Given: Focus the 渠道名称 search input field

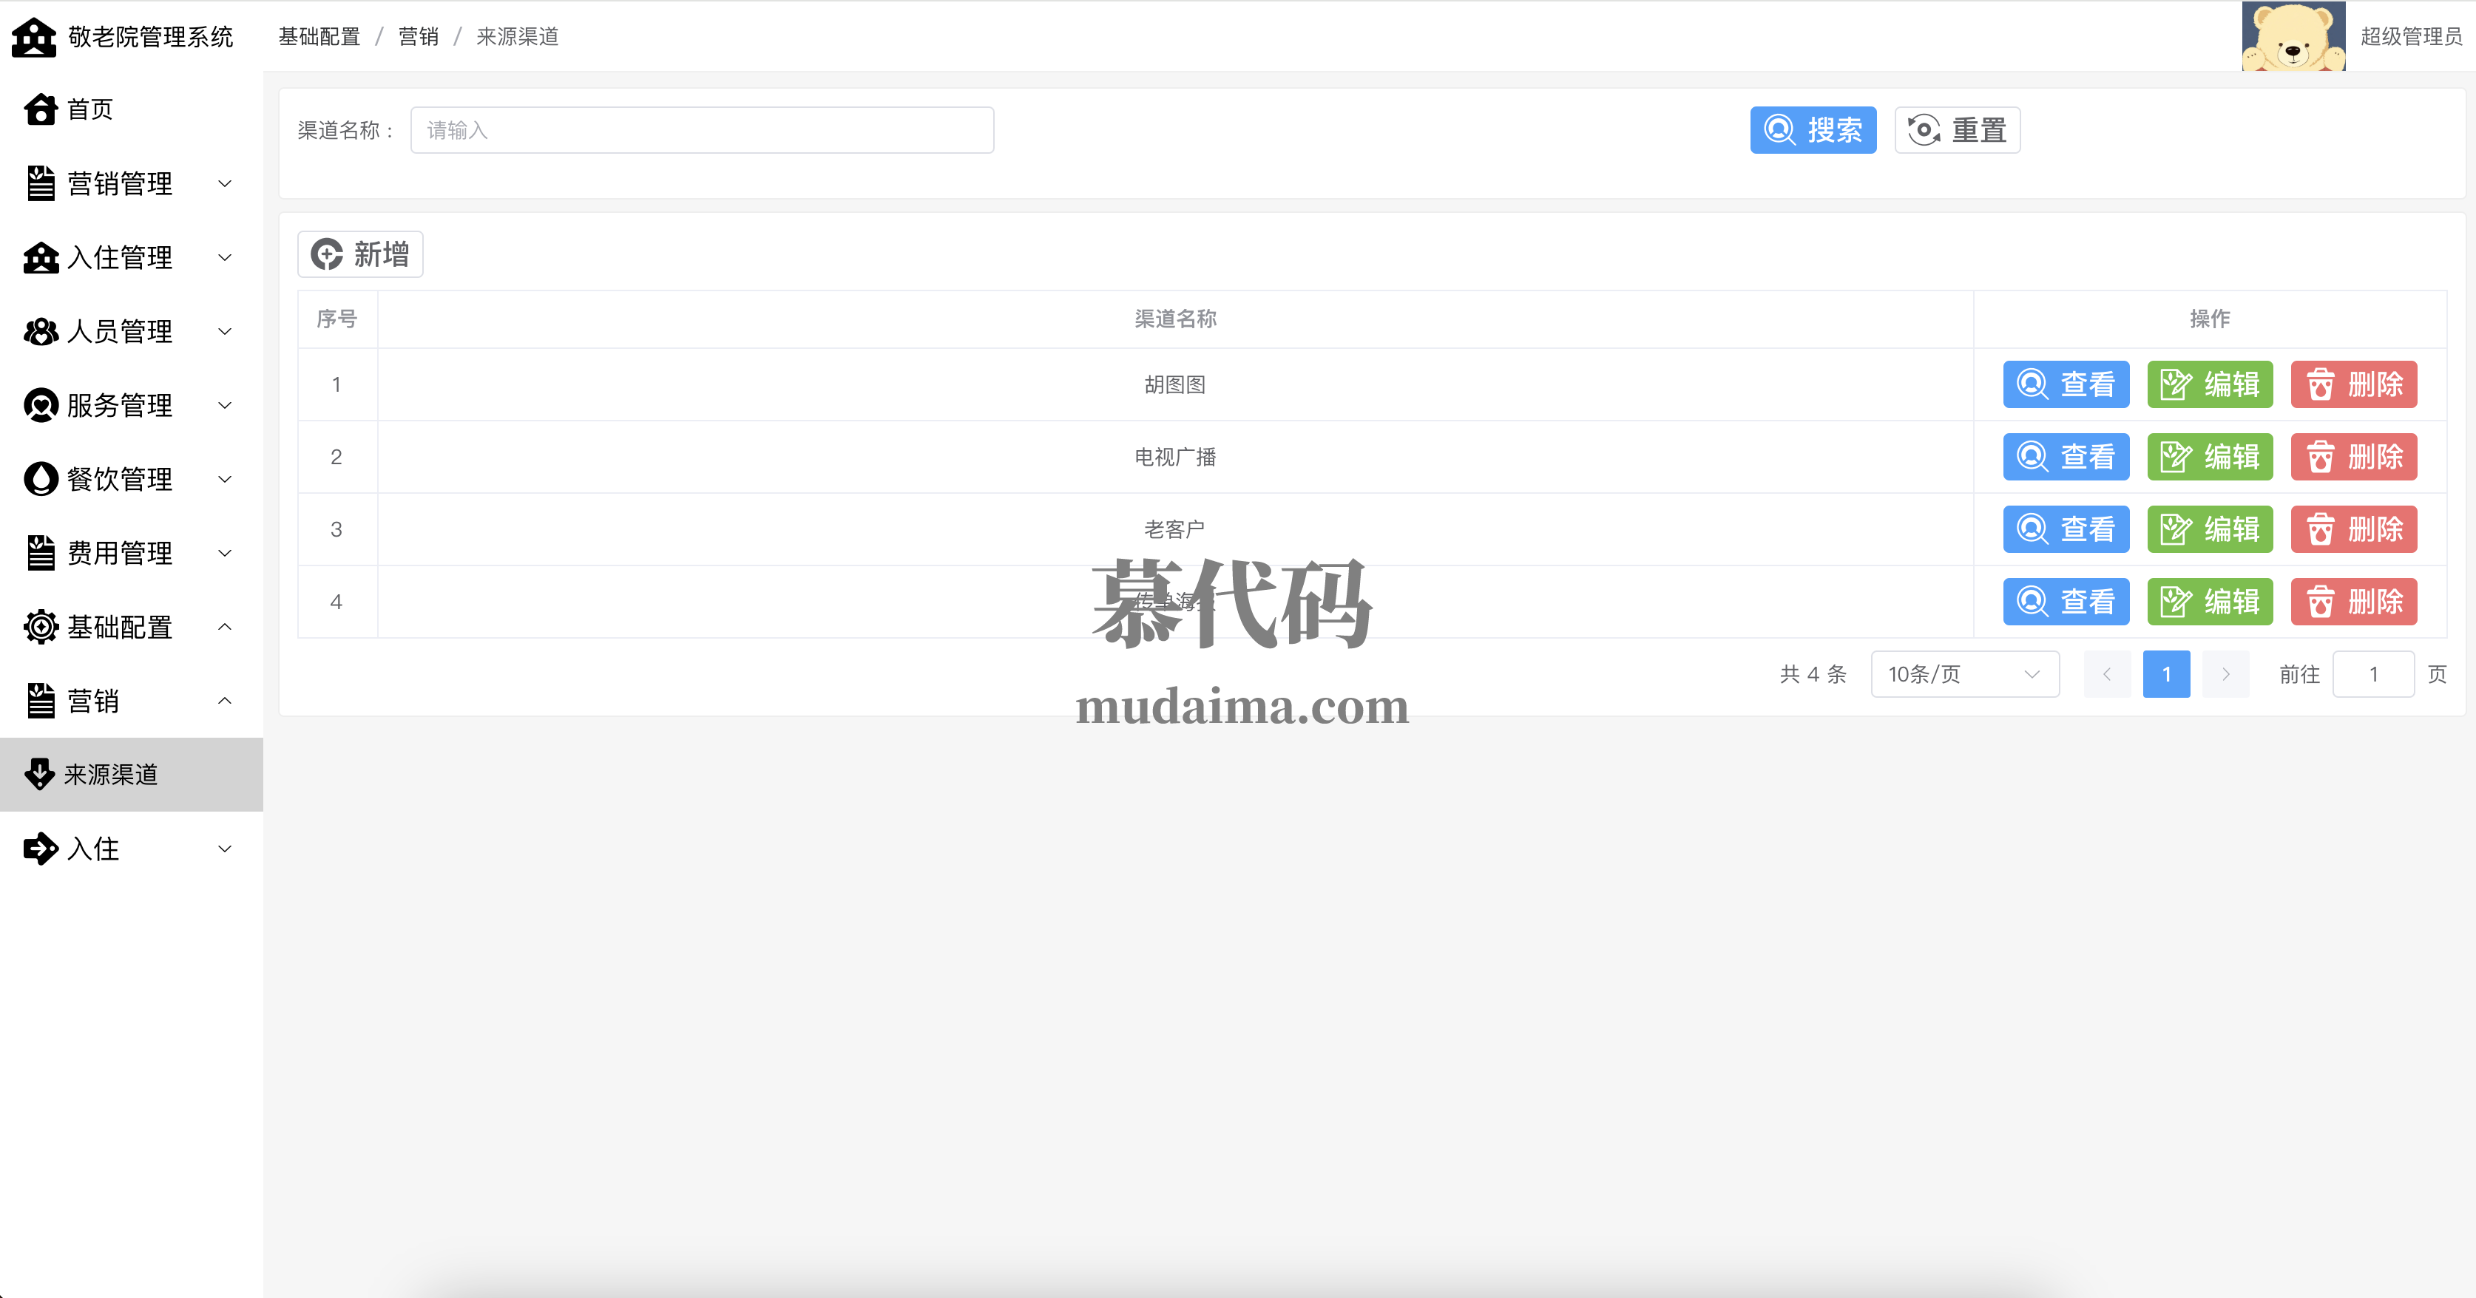Looking at the screenshot, I should (x=702, y=131).
